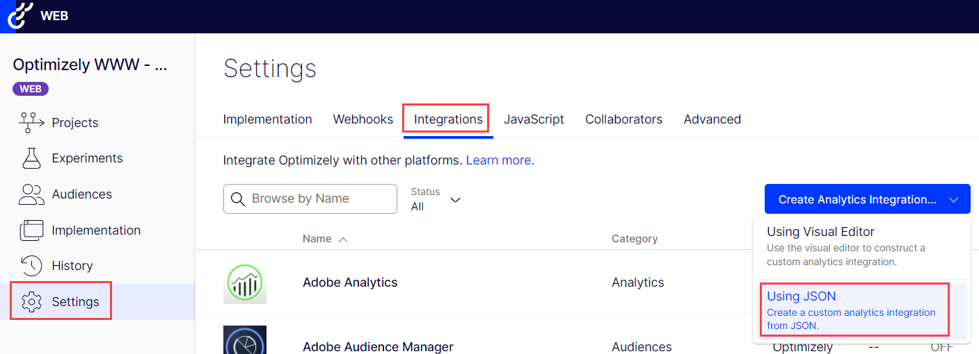Open the Collaborators tab
Viewport: 979px width, 354px height.
(623, 119)
